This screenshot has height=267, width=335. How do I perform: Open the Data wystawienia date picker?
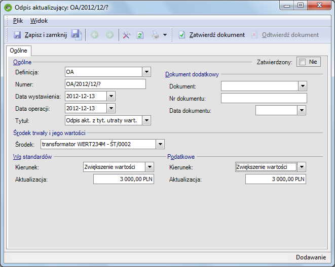(111, 96)
